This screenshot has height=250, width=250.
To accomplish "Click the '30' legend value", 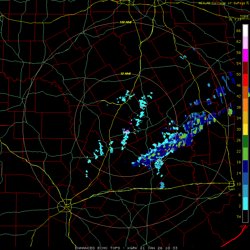I will click(239, 129).
